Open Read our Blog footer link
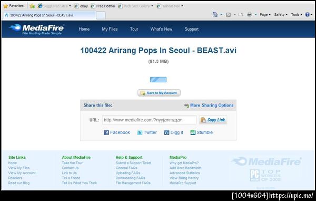The height and width of the screenshot is (201, 316). (19, 183)
